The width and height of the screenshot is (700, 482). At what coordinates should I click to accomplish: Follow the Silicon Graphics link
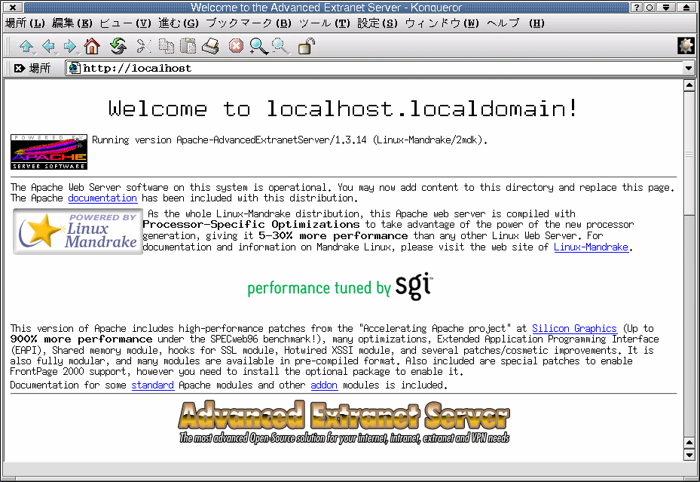point(574,328)
